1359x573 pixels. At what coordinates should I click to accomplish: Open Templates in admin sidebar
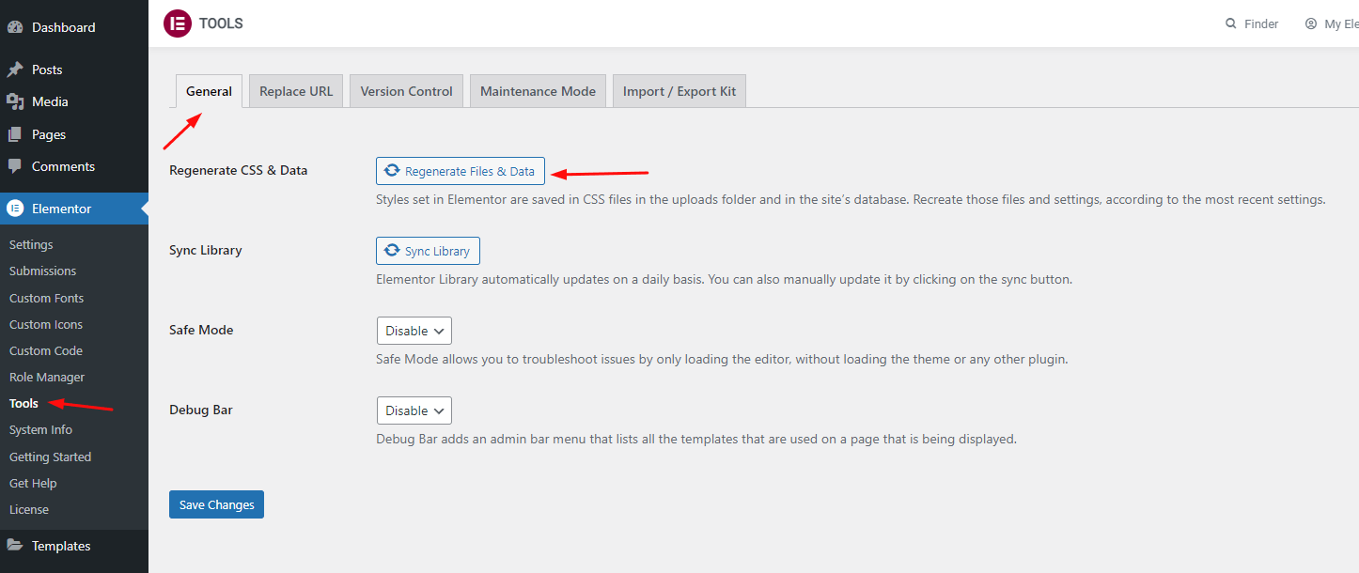[x=74, y=546]
